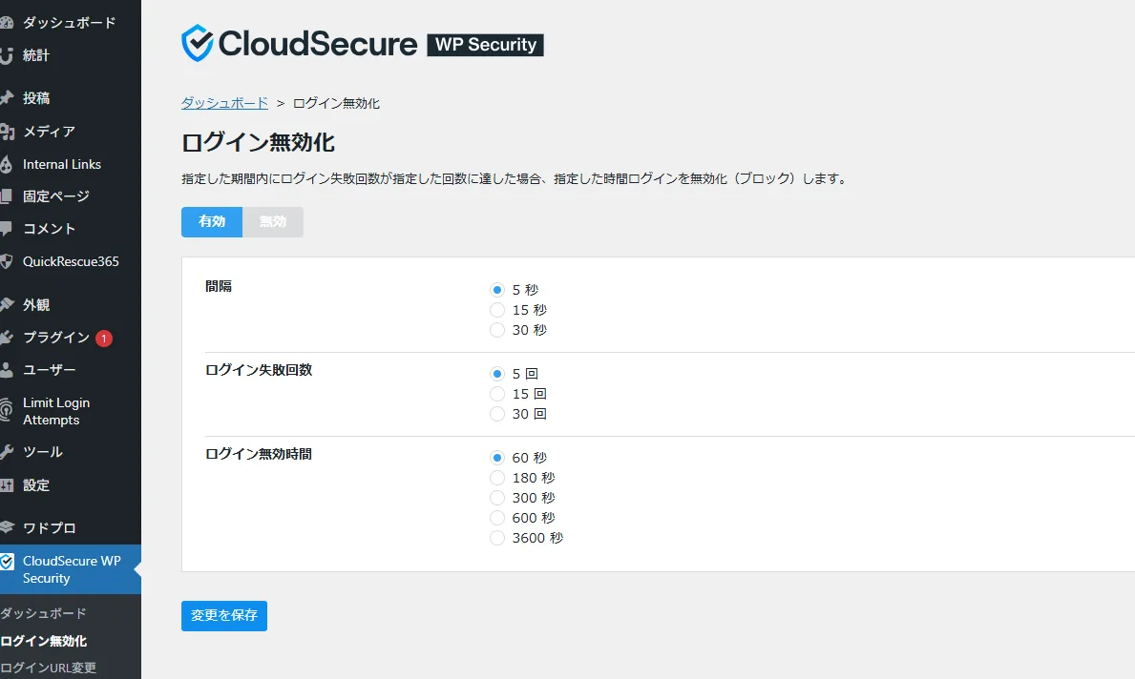1135x679 pixels.
Task: Click the WP Security badge in header
Action: click(485, 45)
